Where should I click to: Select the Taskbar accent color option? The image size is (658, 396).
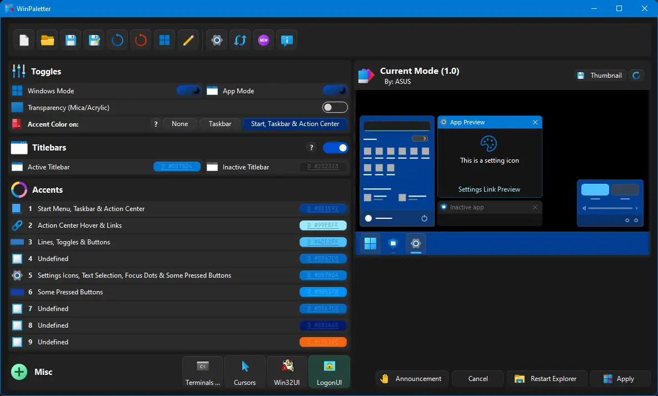click(220, 124)
